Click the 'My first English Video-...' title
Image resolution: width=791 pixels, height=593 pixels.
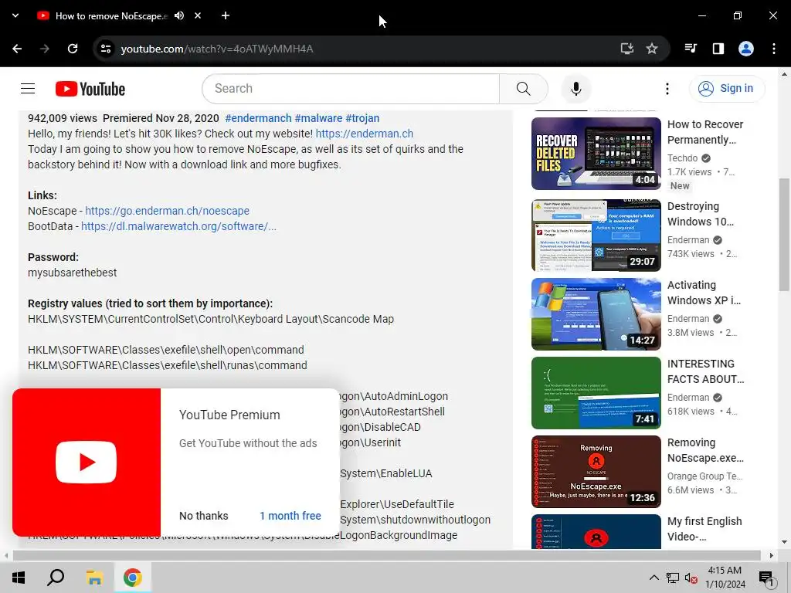coord(704,529)
